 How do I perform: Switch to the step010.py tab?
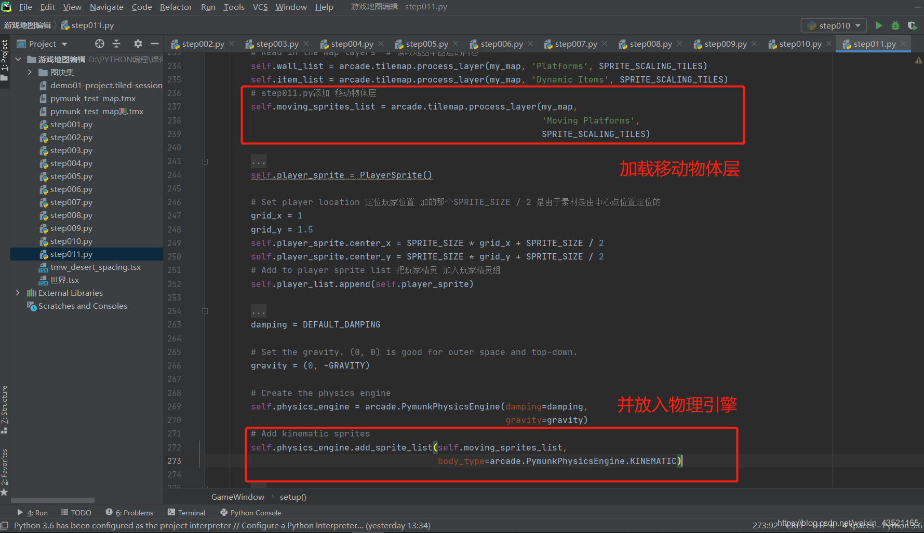tap(800, 44)
